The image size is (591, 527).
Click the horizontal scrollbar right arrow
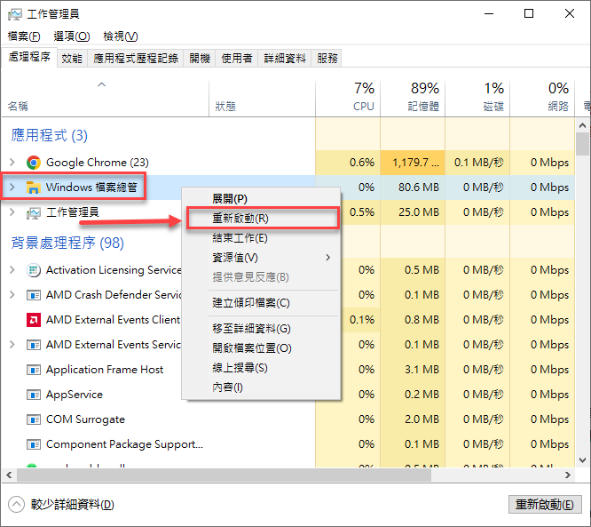tap(568, 475)
